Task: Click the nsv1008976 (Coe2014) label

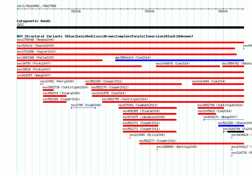Action: tap(173, 63)
